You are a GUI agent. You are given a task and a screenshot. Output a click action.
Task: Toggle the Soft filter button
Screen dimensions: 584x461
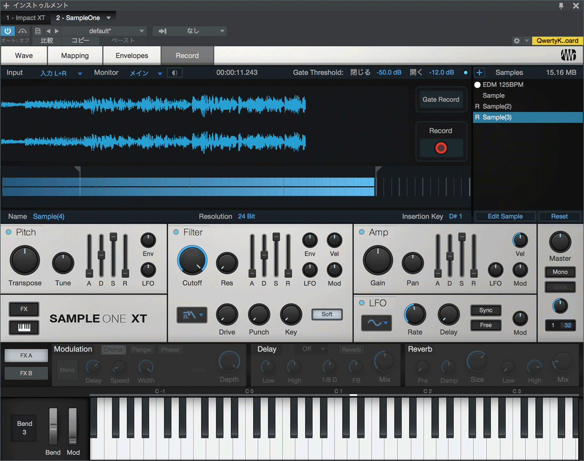pyautogui.click(x=327, y=315)
